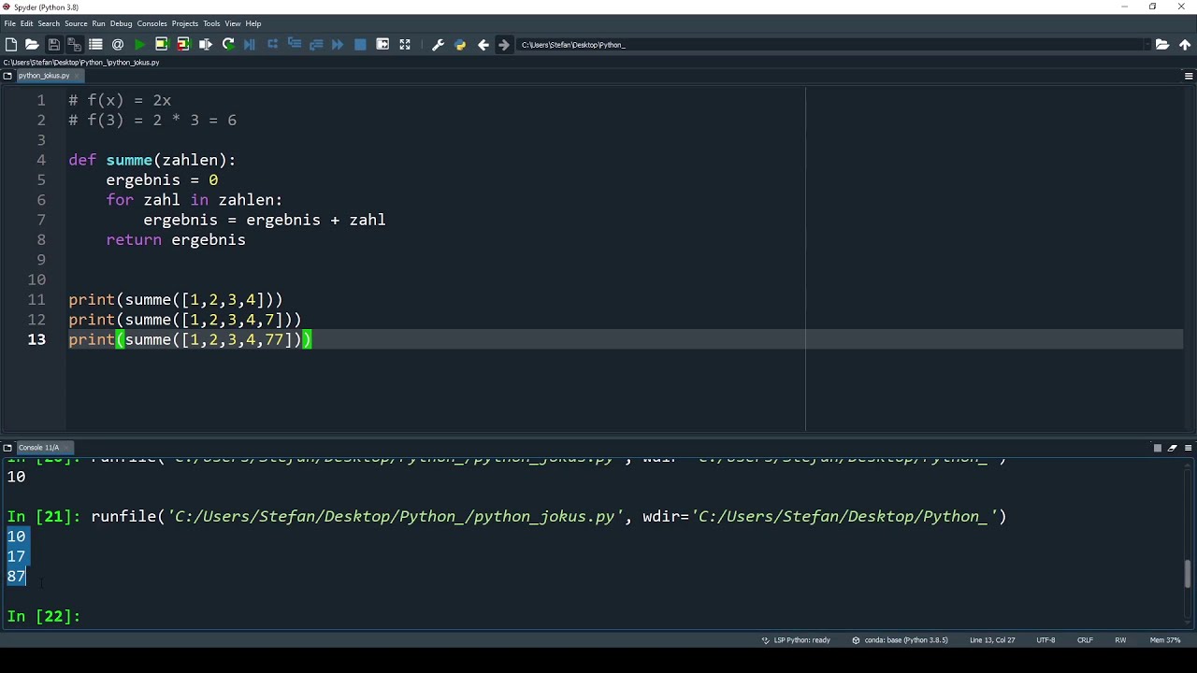Open the Source menu
Screen dimensions: 1197x673
point(76,23)
